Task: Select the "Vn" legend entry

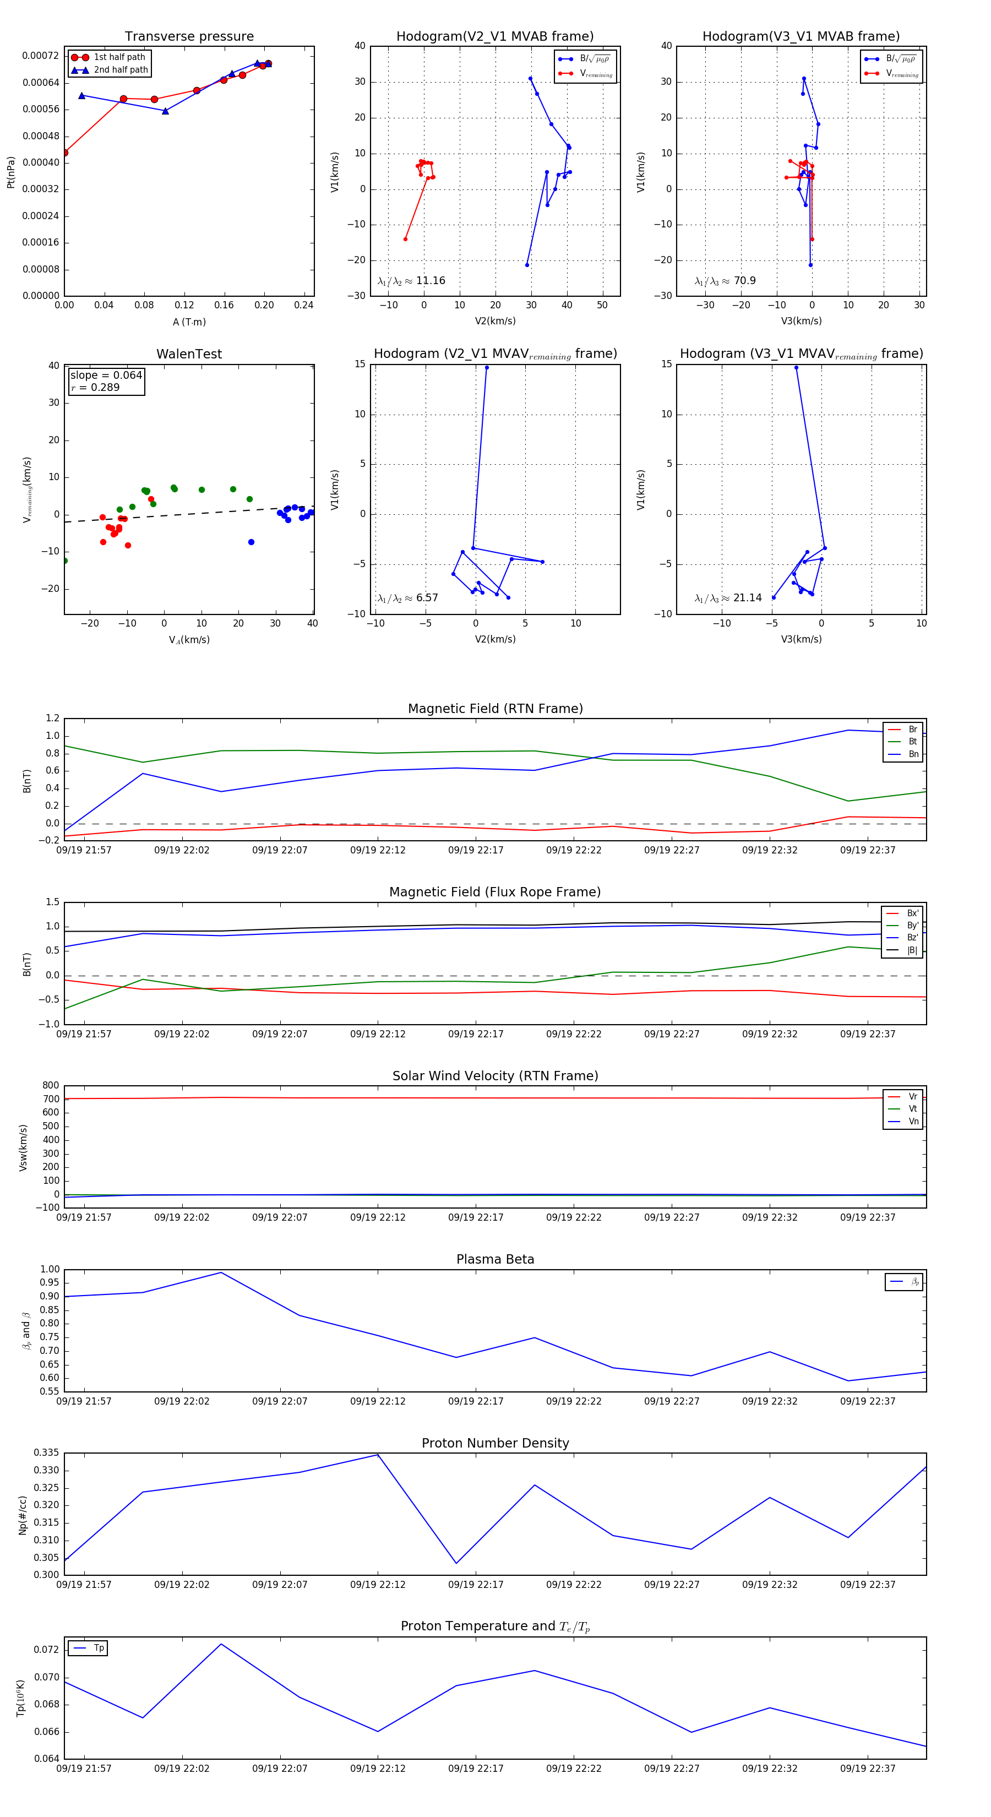Action: click(903, 1122)
